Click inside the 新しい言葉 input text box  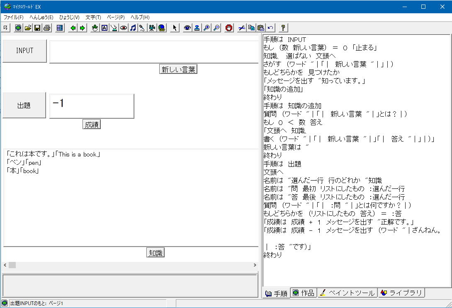pos(154,51)
